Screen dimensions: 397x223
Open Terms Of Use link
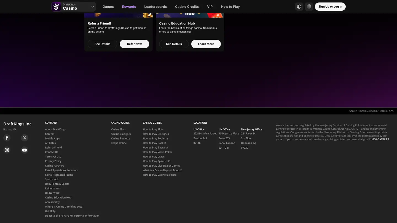click(53, 157)
